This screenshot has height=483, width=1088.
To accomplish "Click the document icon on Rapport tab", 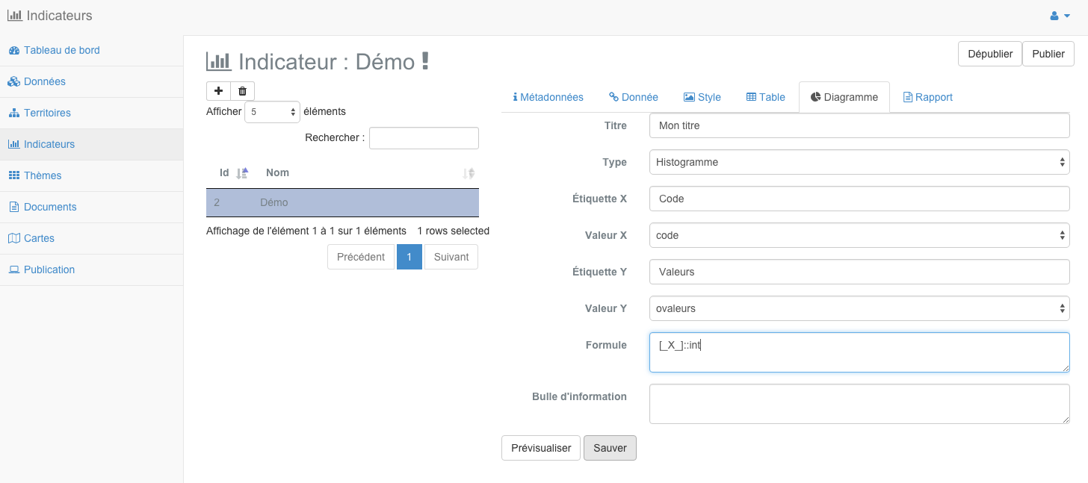I will 908,97.
